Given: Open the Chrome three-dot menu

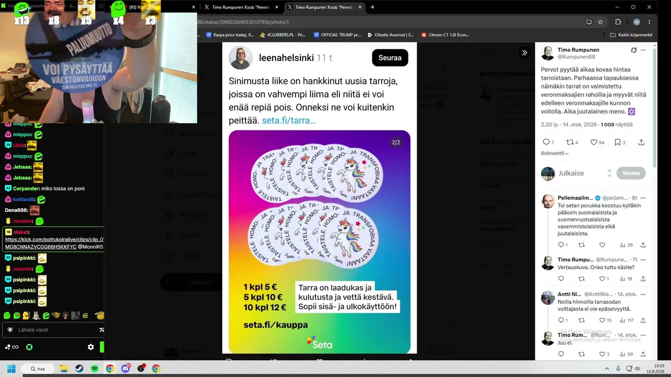Looking at the screenshot, I should click(x=650, y=22).
